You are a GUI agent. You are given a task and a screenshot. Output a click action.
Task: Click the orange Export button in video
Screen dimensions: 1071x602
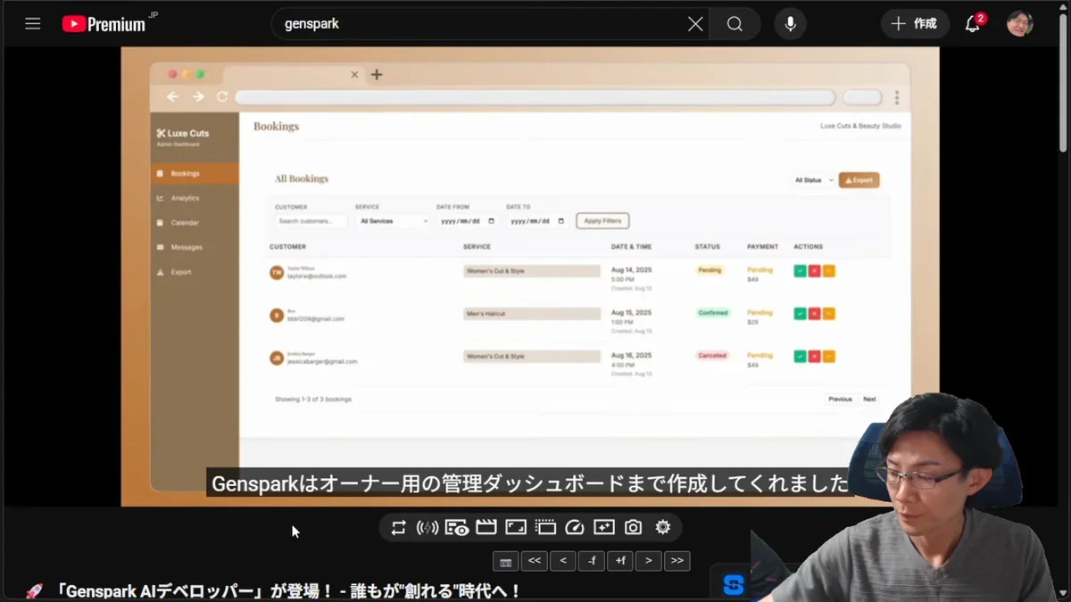(x=859, y=180)
